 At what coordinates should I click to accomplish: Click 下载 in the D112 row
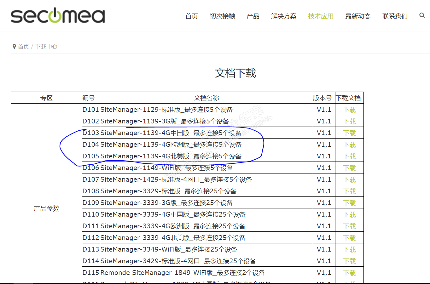349,238
